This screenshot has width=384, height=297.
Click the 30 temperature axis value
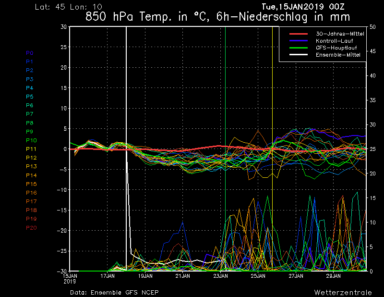point(64,27)
